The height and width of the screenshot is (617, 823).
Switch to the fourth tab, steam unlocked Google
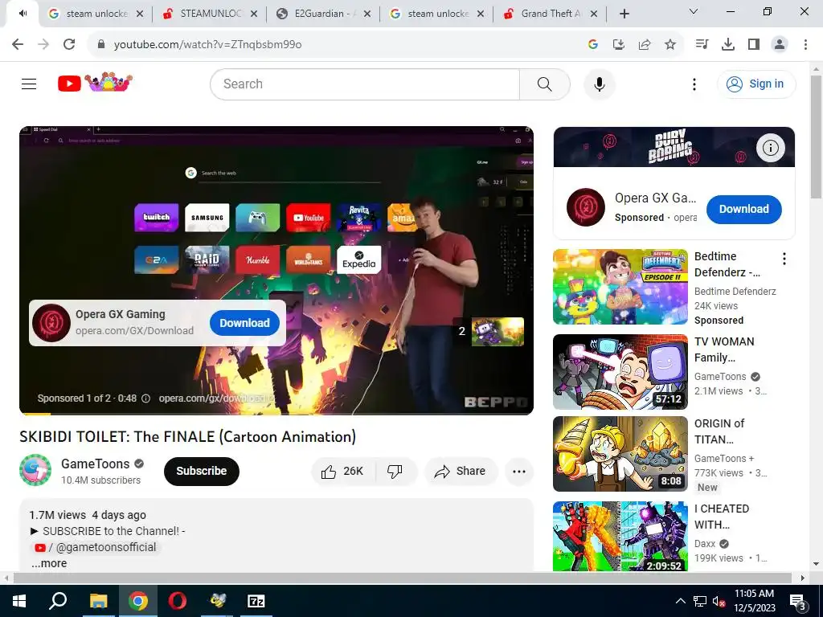(436, 14)
